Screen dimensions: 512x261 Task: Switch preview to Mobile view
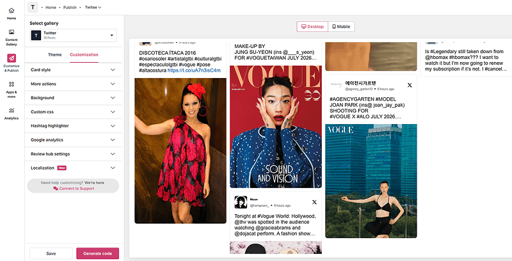point(341,27)
